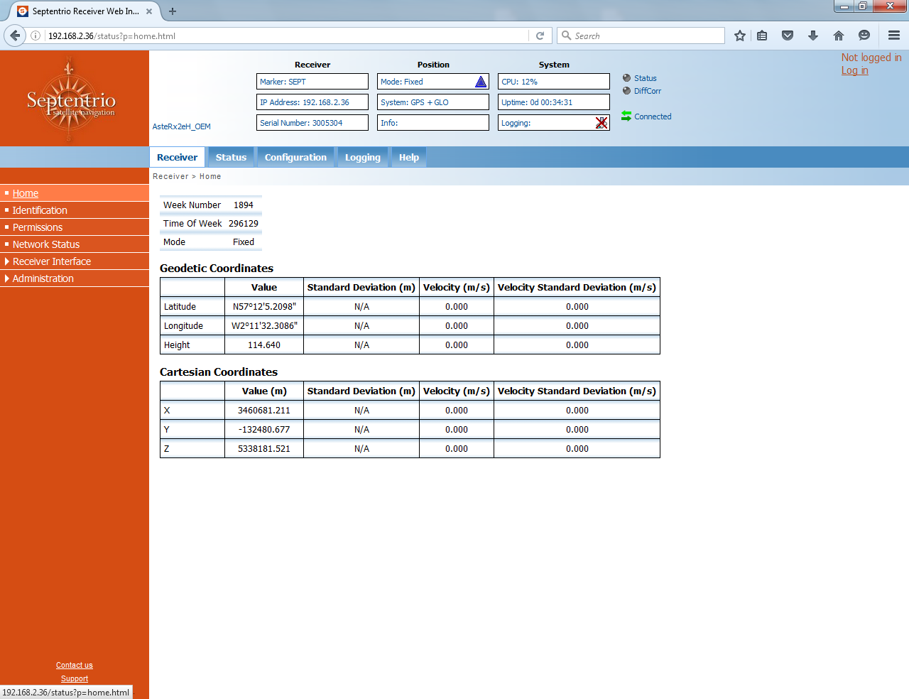This screenshot has height=699, width=909.
Task: Click the bookmark star icon in toolbar
Action: pyautogui.click(x=739, y=35)
